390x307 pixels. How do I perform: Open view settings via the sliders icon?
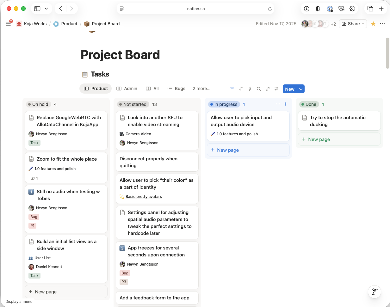point(276,89)
